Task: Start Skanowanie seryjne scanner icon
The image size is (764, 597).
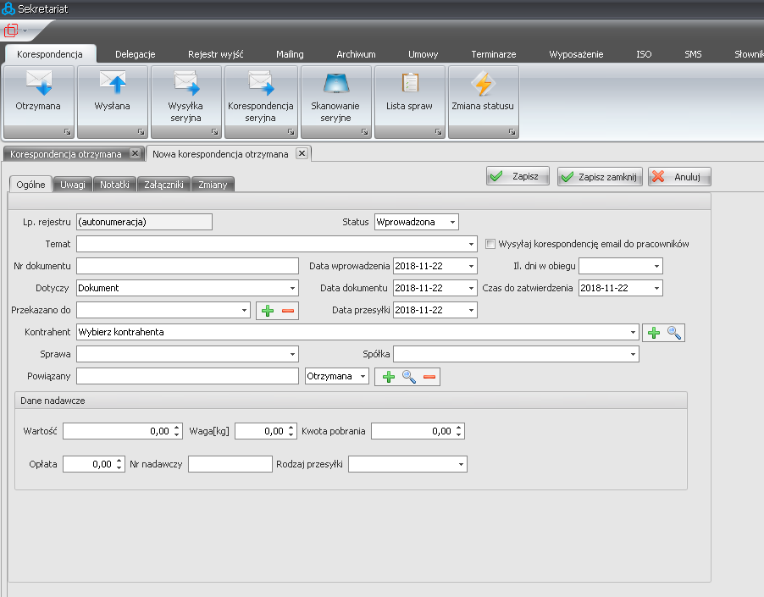Action: tap(335, 83)
